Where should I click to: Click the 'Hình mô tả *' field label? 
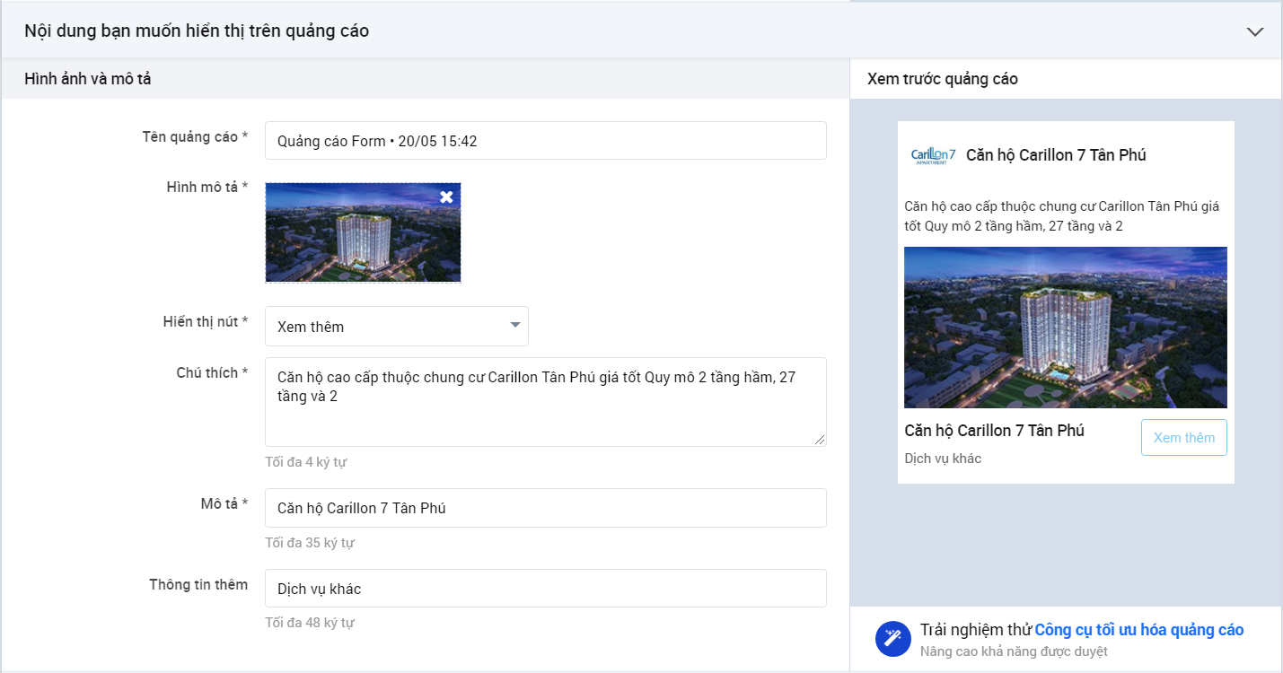click(x=207, y=187)
